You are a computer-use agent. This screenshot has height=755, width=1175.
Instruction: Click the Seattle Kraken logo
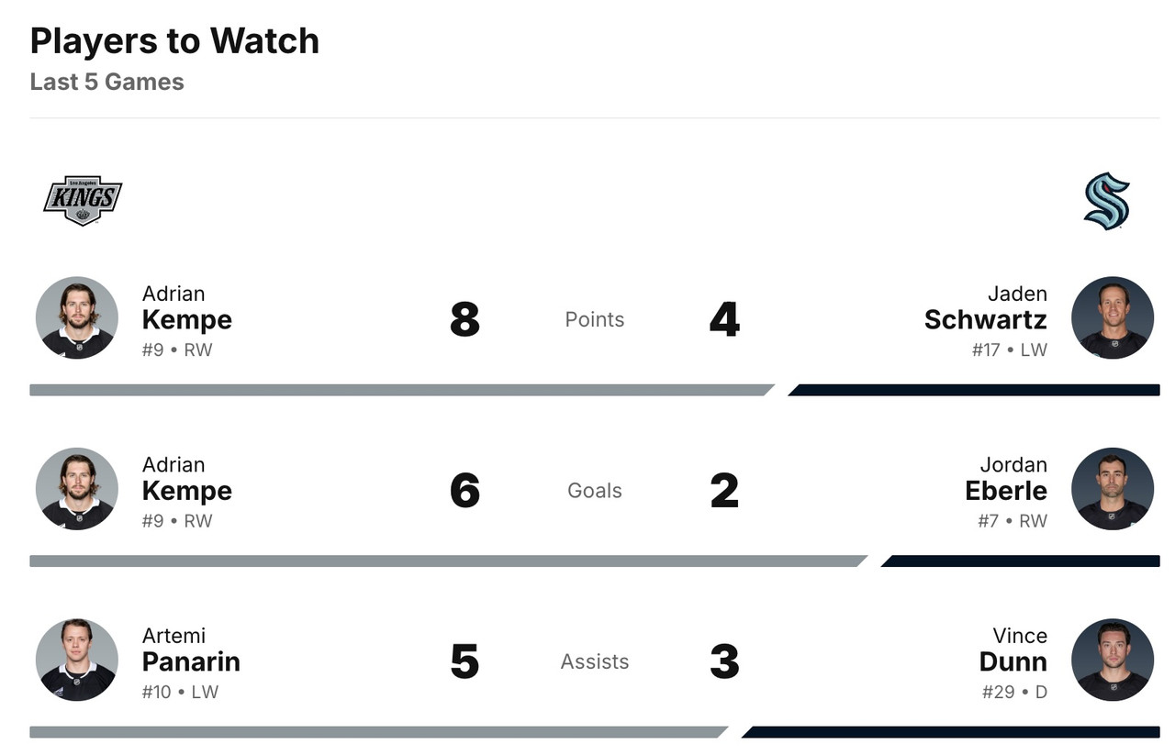1106,200
